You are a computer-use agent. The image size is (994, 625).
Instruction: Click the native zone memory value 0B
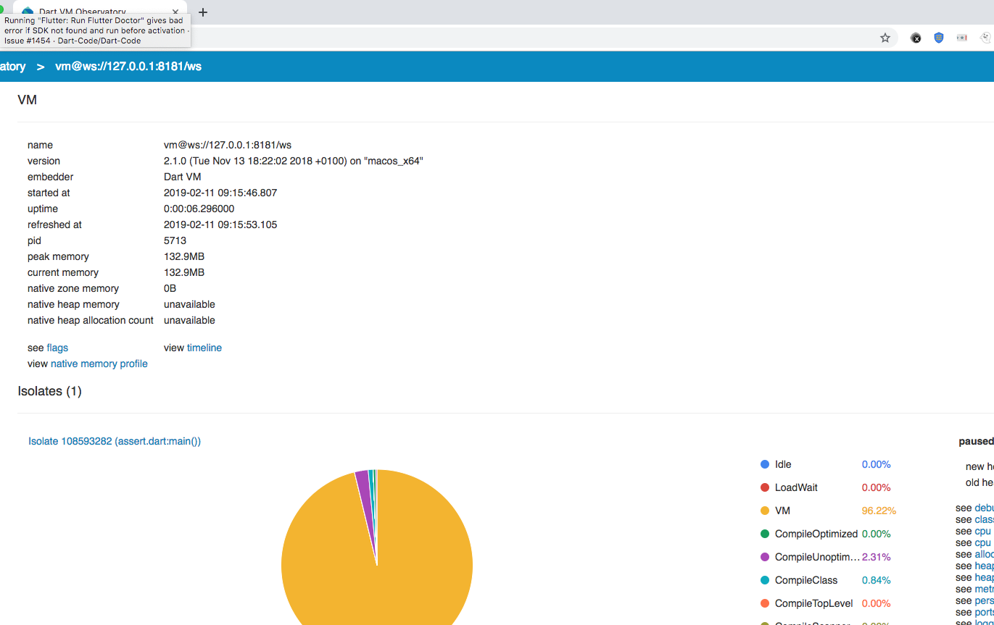(x=170, y=288)
